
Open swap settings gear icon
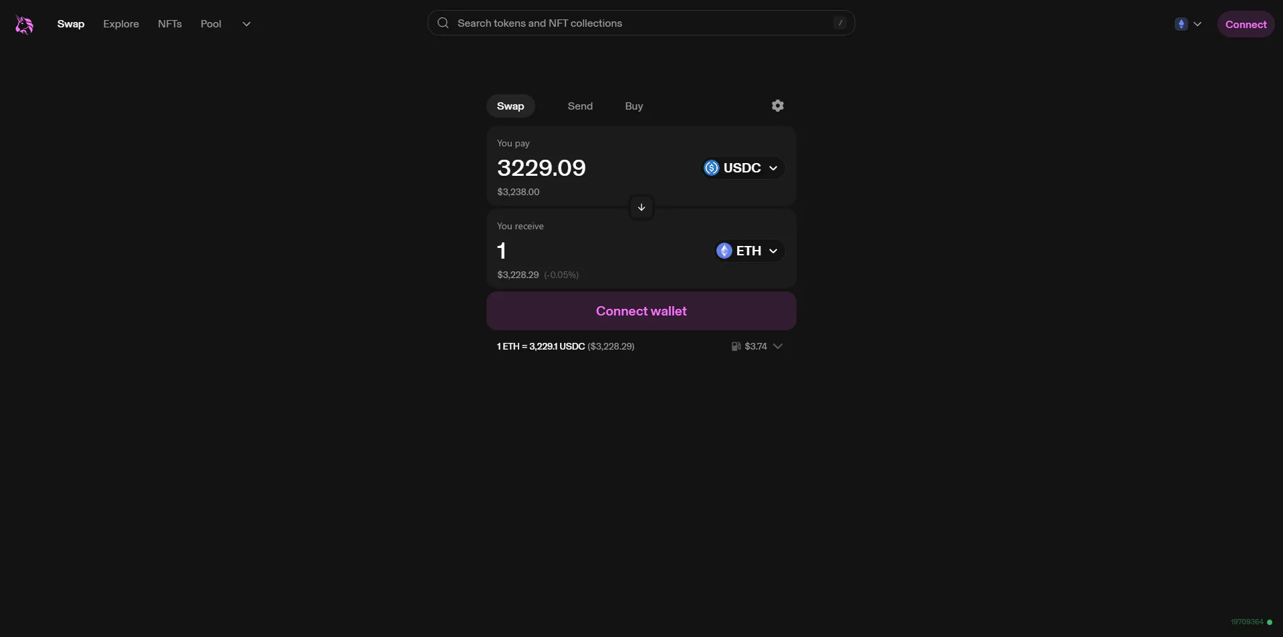point(777,106)
